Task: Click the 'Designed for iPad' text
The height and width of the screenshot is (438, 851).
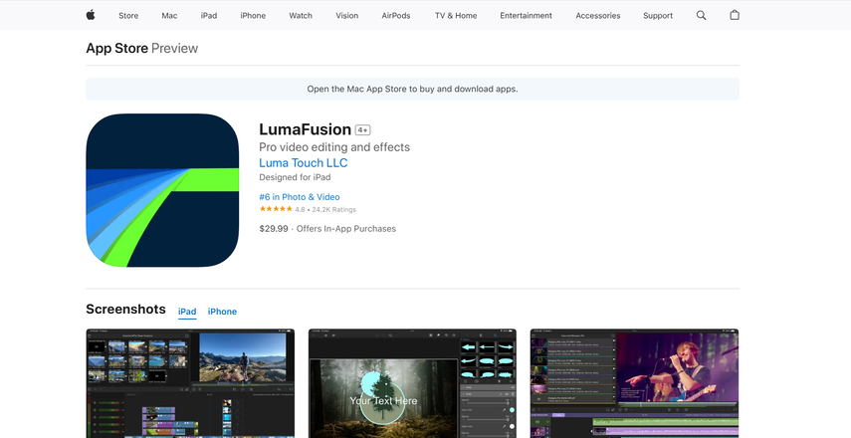Action: click(295, 177)
